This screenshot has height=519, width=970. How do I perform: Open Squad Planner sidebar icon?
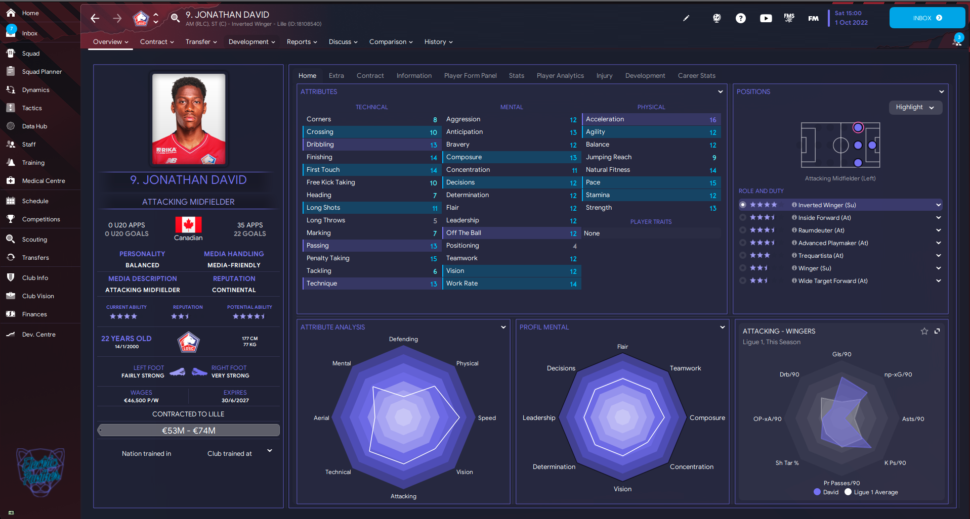point(11,71)
